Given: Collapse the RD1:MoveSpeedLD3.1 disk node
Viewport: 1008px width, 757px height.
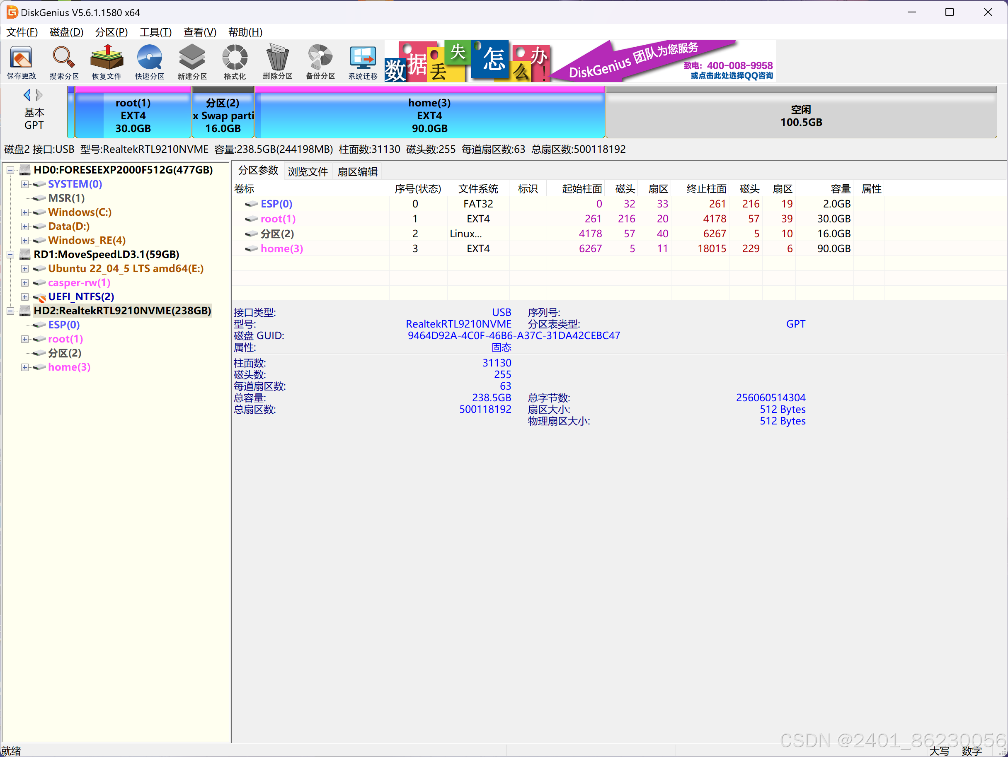Looking at the screenshot, I should [x=10, y=254].
